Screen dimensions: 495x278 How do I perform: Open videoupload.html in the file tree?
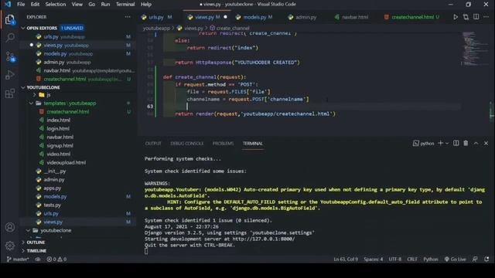[66, 163]
